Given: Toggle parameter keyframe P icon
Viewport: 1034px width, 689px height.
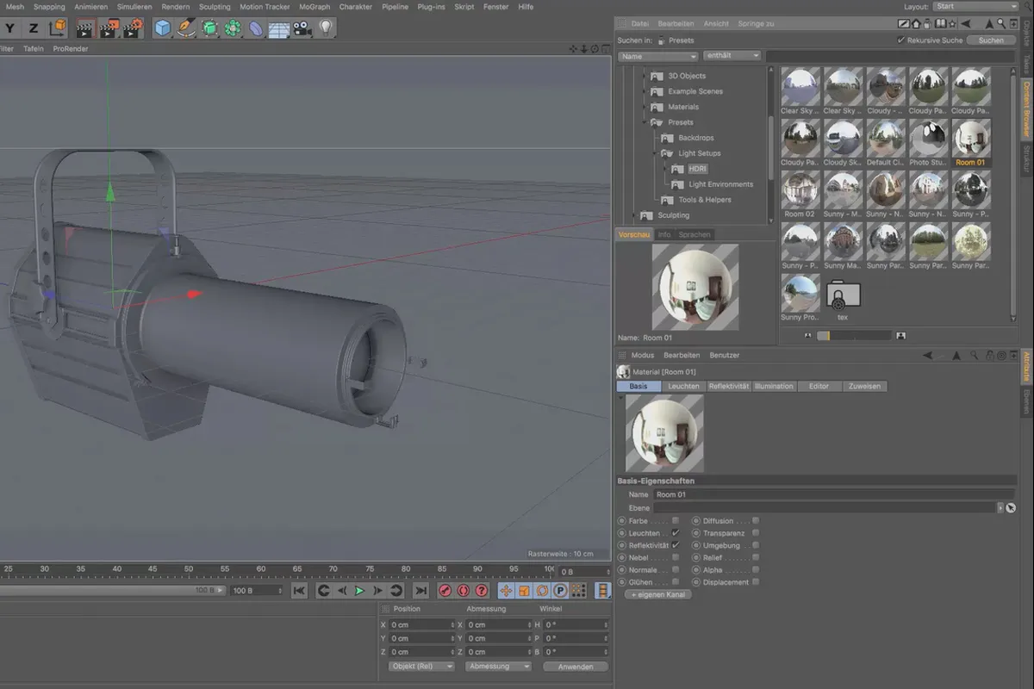Looking at the screenshot, I should click(560, 591).
